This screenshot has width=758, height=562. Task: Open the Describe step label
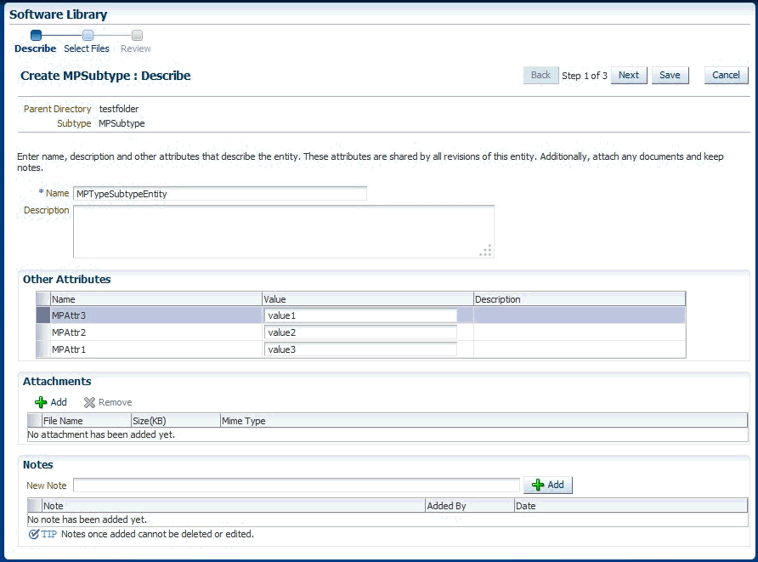[36, 48]
